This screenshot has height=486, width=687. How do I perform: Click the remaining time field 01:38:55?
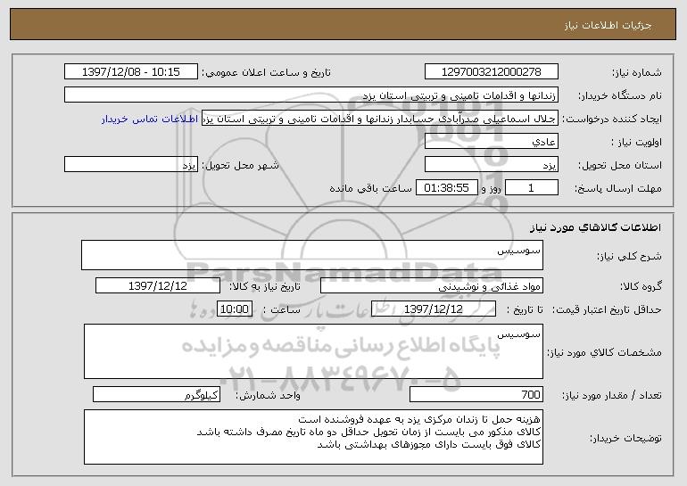point(446,188)
